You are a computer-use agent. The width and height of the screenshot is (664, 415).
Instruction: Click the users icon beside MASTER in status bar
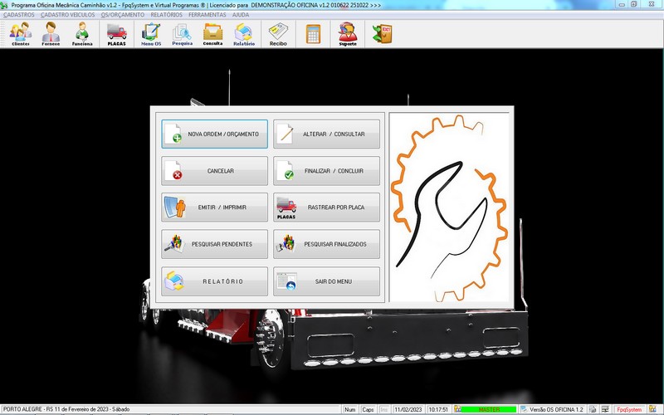click(457, 409)
